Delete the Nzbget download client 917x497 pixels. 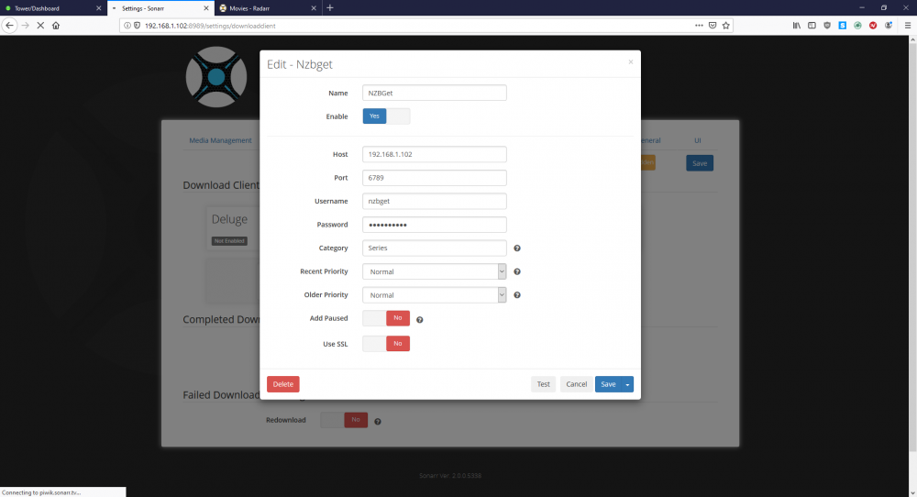click(x=283, y=384)
